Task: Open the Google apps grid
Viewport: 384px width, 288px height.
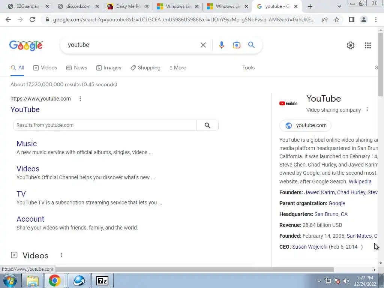Action: point(367,45)
